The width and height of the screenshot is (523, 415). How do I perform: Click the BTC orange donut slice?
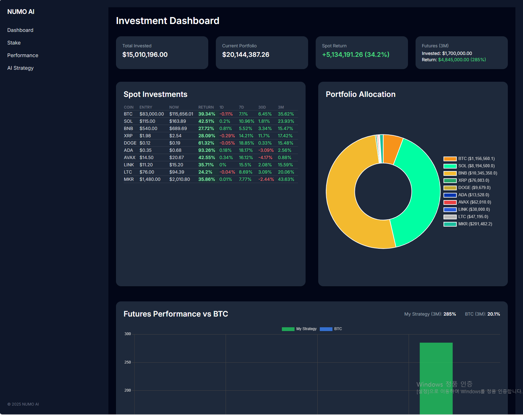[392, 149]
